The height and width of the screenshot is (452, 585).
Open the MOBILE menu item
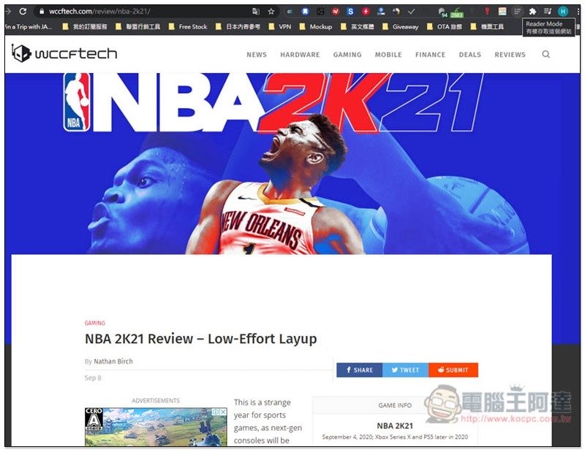coord(388,55)
